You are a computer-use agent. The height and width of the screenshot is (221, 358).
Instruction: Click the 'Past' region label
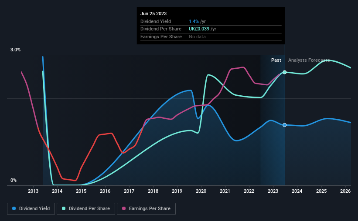coord(276,60)
